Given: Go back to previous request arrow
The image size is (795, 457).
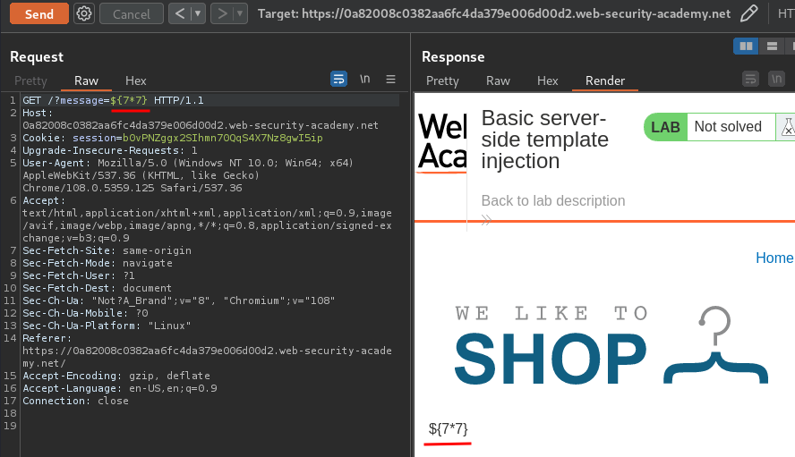Looking at the screenshot, I should (180, 13).
